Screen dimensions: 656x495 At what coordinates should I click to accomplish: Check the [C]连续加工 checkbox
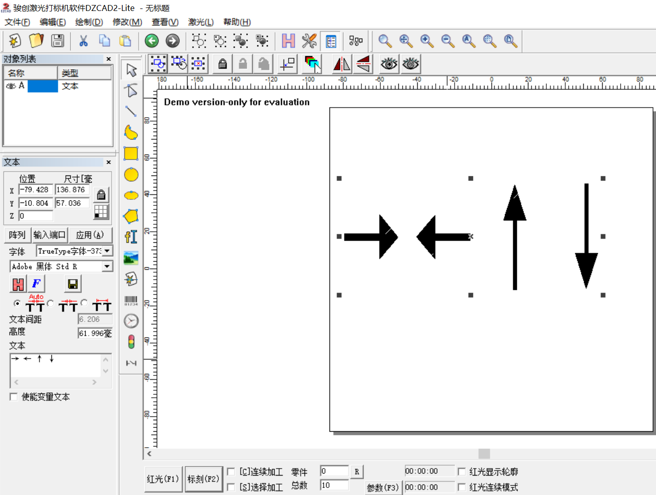[x=231, y=472]
